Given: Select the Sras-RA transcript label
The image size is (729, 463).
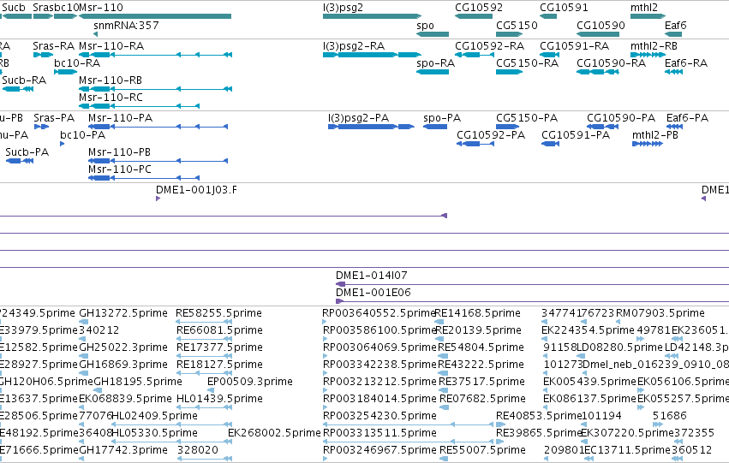Looking at the screenshot, I should tap(53, 46).
